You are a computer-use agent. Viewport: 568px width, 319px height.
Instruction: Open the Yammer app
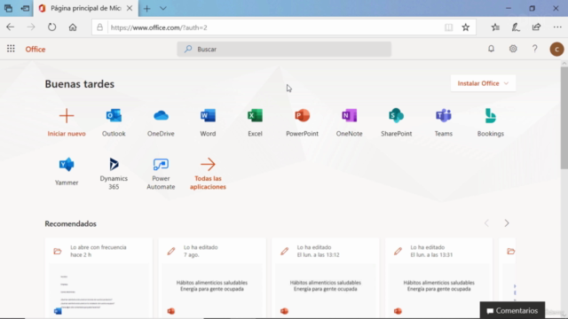[x=67, y=171]
